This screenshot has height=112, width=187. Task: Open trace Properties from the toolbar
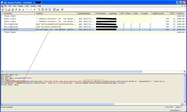point(16,10)
